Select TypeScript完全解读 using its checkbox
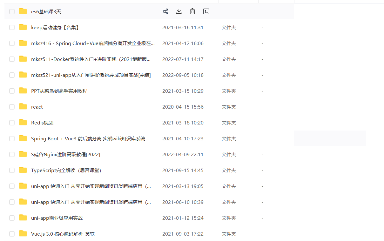This screenshot has width=384, height=241. (x=12, y=171)
